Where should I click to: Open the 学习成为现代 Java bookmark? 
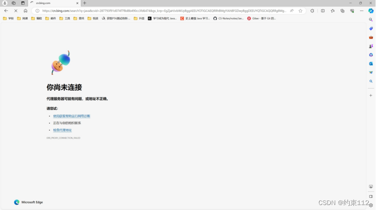[x=162, y=19]
